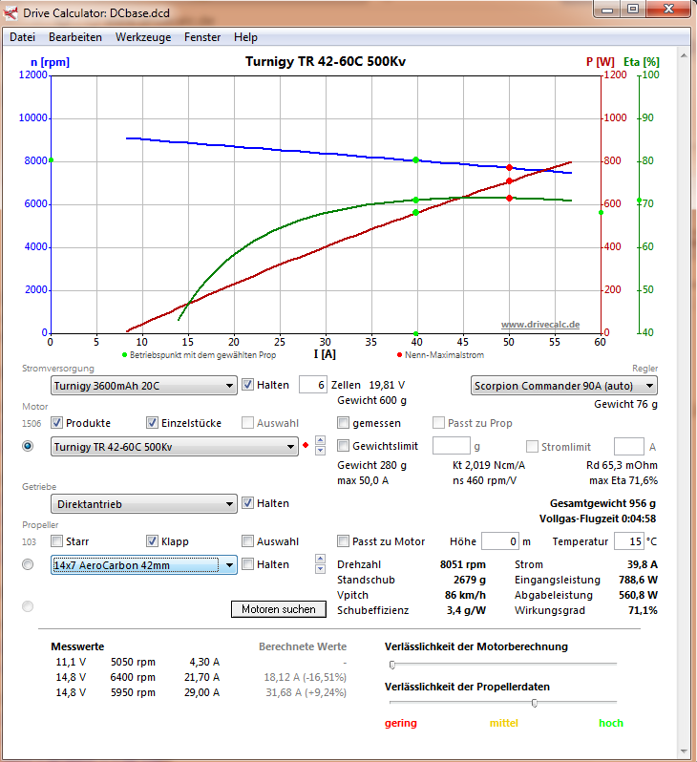Select the 5950 rpm measurement row
Viewport: 697px width, 762px height.
pyautogui.click(x=138, y=692)
